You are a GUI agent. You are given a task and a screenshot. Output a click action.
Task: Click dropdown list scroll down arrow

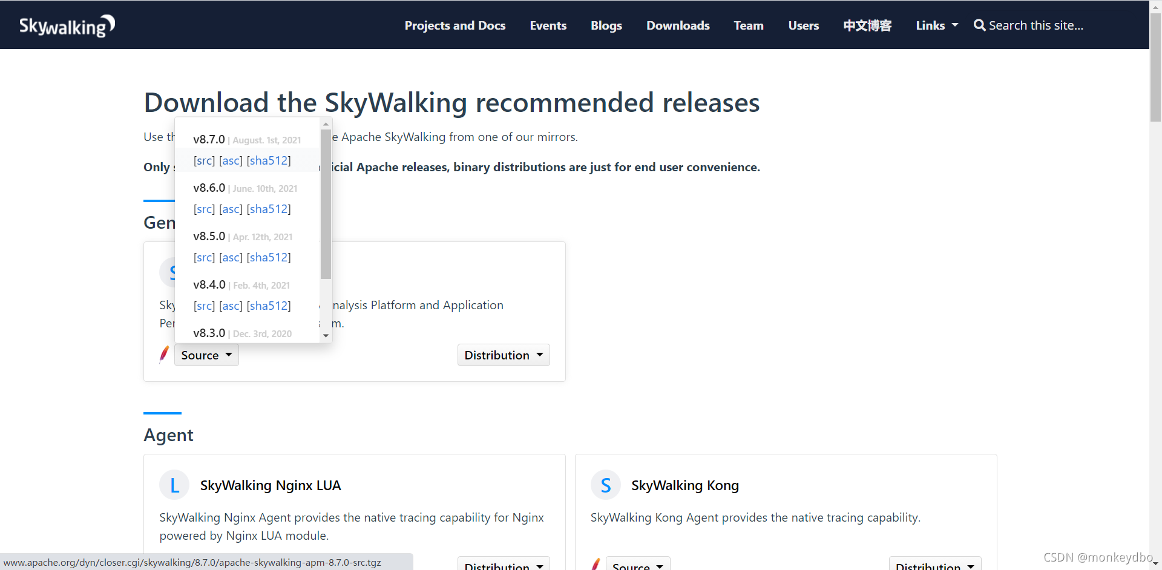[x=326, y=336]
